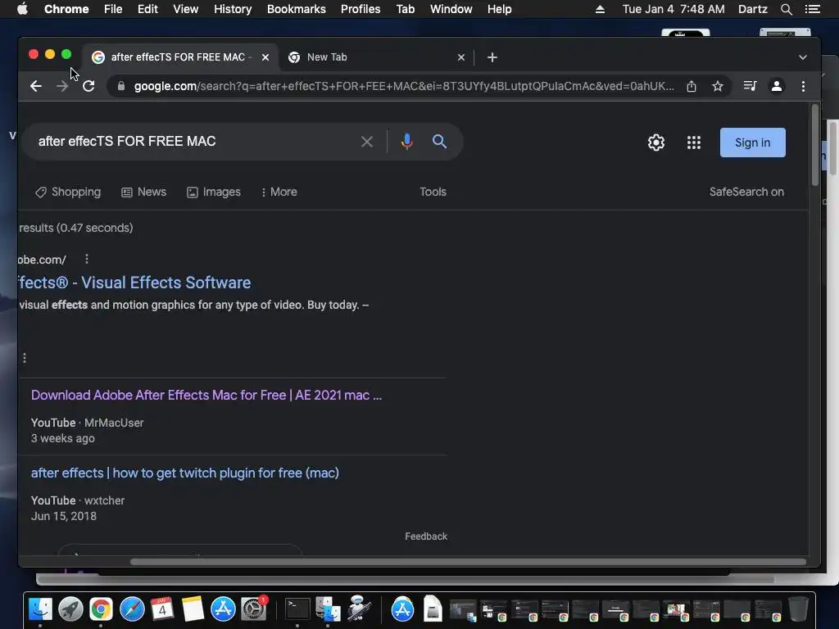Go back to the previous page
The width and height of the screenshot is (839, 629).
[x=36, y=86]
